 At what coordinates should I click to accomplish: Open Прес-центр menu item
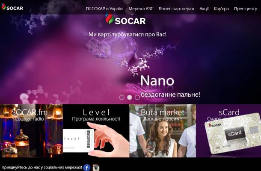tap(246, 9)
